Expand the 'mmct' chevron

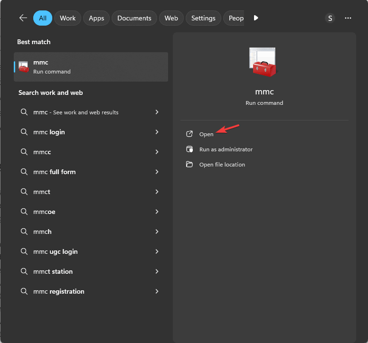157,192
